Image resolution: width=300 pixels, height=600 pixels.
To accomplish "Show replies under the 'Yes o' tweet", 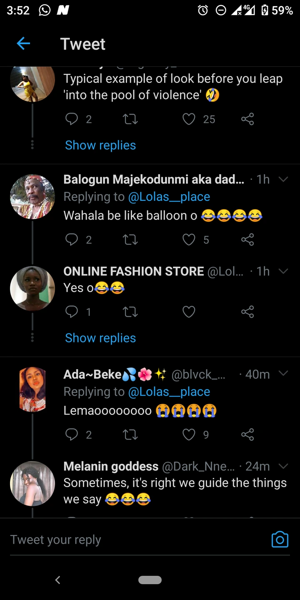I will (100, 338).
